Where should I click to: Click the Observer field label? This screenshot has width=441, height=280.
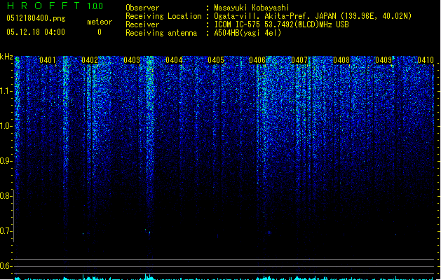click(x=142, y=8)
